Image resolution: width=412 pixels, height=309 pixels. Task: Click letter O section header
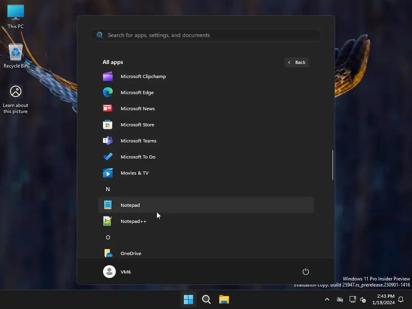click(108, 237)
